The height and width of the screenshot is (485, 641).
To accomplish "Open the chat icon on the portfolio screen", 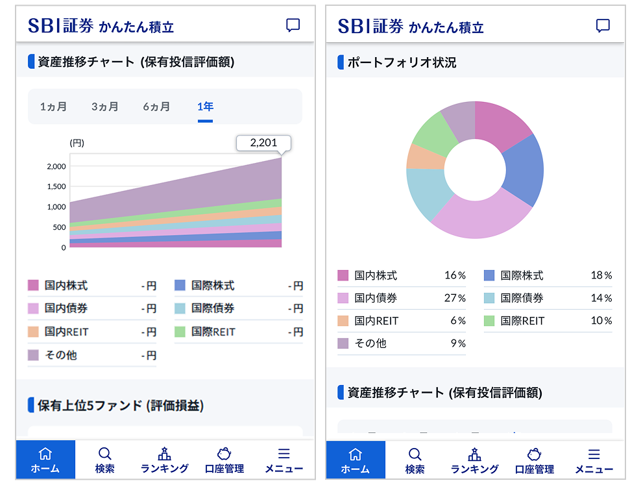I will (x=603, y=26).
